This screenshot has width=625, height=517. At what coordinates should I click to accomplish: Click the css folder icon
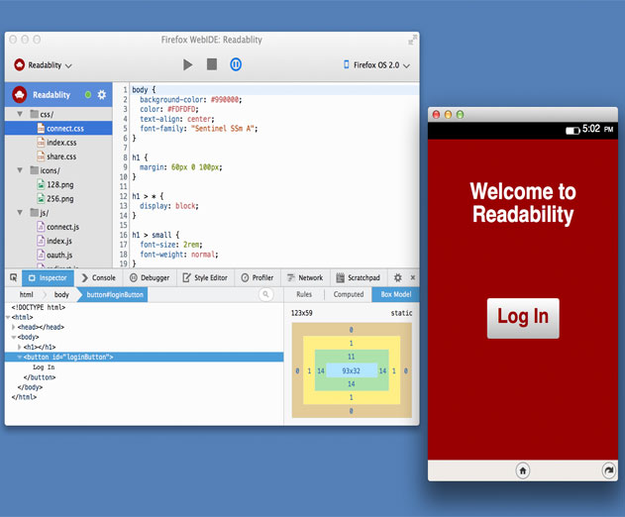[35, 114]
